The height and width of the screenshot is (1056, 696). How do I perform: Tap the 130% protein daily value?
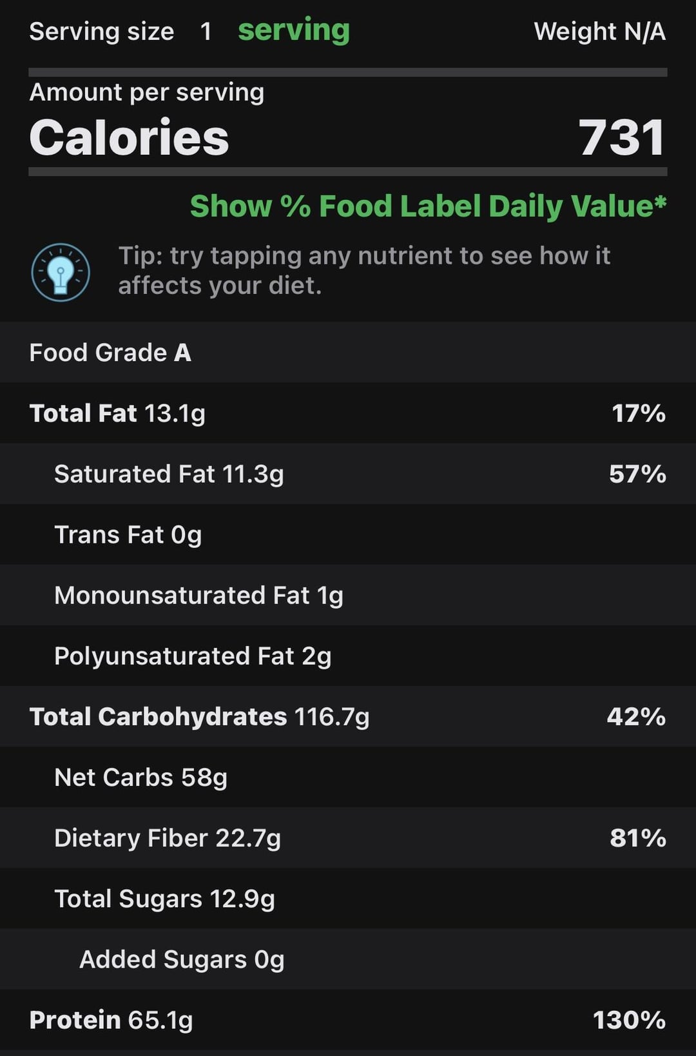(x=629, y=1020)
